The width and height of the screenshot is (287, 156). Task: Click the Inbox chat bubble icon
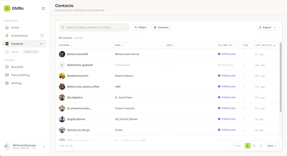[7, 52]
